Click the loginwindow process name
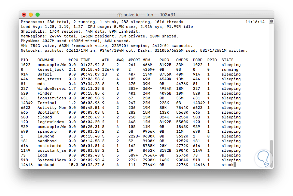The height and width of the screenshot is (196, 293). coord(51,122)
